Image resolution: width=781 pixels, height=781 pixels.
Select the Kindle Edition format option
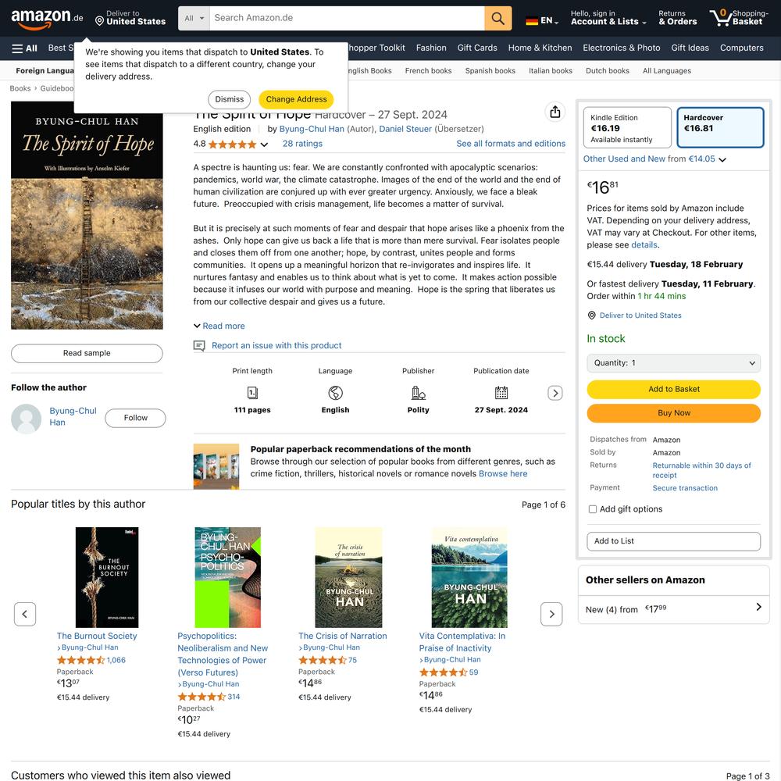627,127
